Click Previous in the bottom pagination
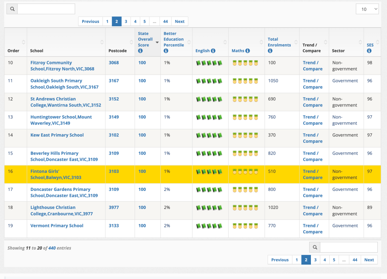The image size is (387, 279). pyautogui.click(x=280, y=260)
